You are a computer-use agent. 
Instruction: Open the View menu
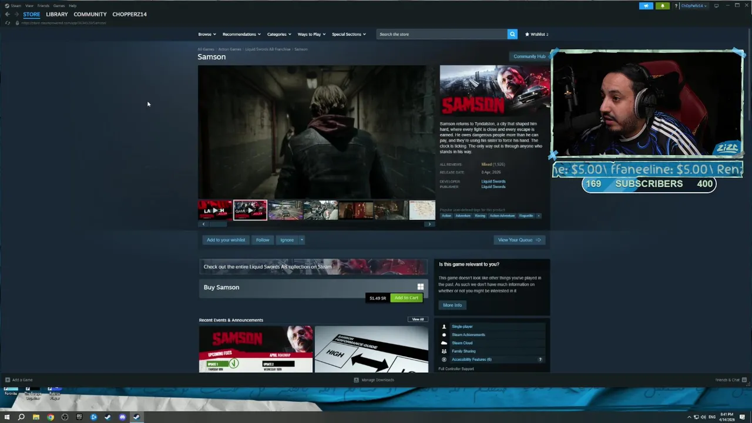pos(29,6)
